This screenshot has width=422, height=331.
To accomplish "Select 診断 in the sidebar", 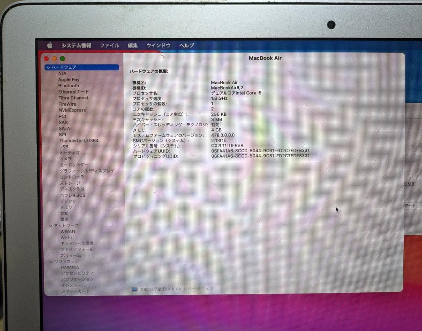I will tap(64, 213).
